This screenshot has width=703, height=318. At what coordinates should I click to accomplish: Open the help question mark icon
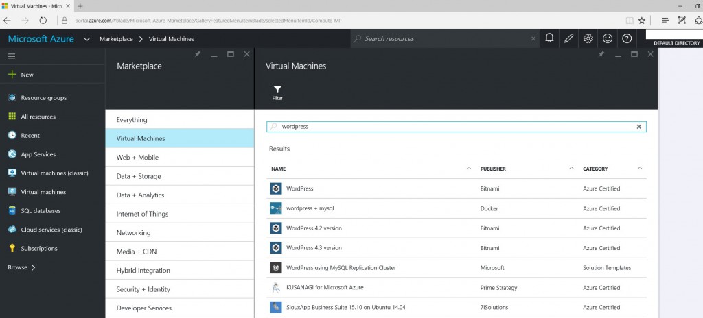click(627, 38)
